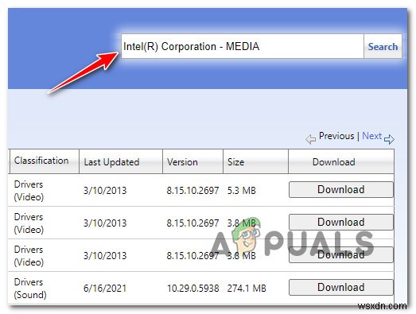The image size is (416, 314).
Task: Download the 274.1 MB sound driver
Action: point(341,287)
